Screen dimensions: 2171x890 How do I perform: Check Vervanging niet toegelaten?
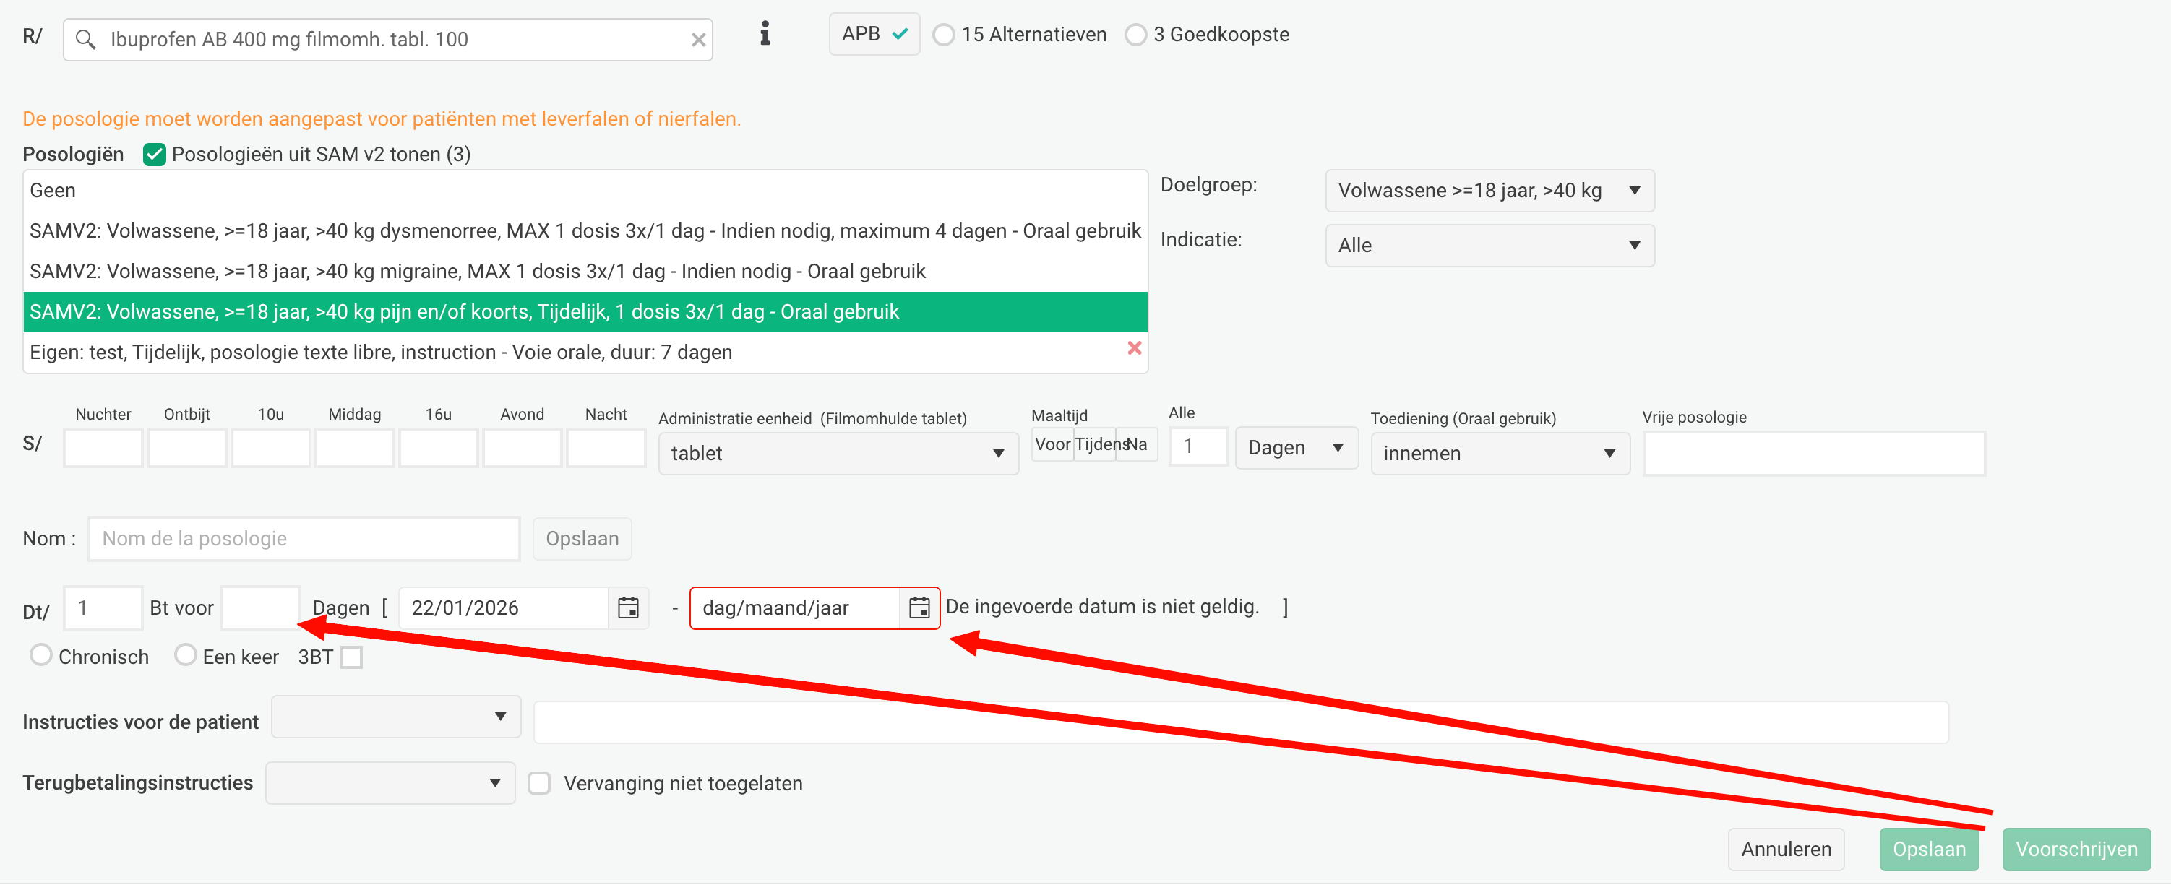point(538,783)
